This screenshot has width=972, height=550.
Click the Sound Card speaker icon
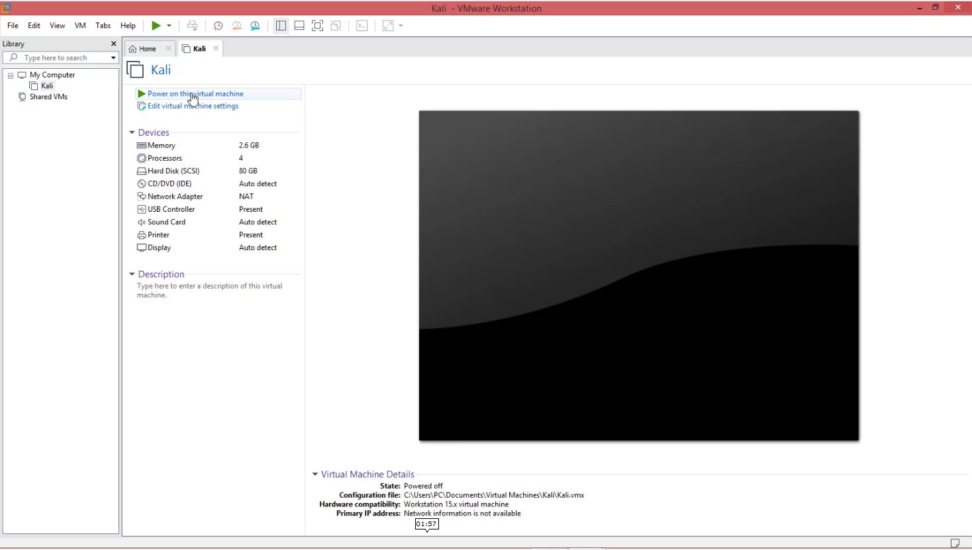coord(141,222)
